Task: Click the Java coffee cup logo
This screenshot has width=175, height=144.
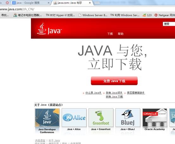Action: (x=49, y=29)
